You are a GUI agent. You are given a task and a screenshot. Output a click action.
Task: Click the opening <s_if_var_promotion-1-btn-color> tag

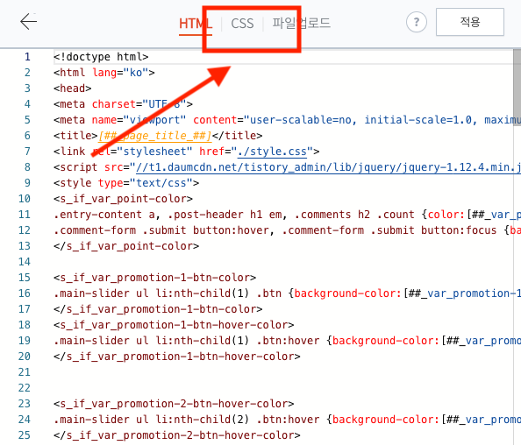pyautogui.click(x=155, y=278)
